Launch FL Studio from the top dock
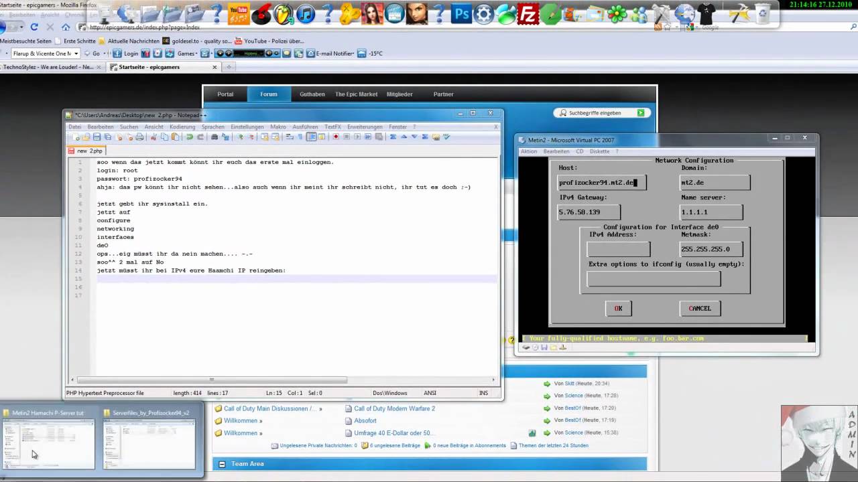858x482 pixels. (283, 13)
